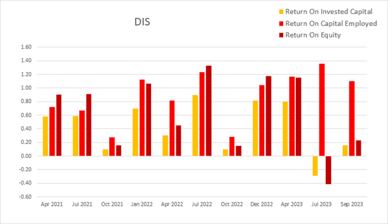Click the Return On Equity legend label
Screen dimensions: 388x224
313,35
